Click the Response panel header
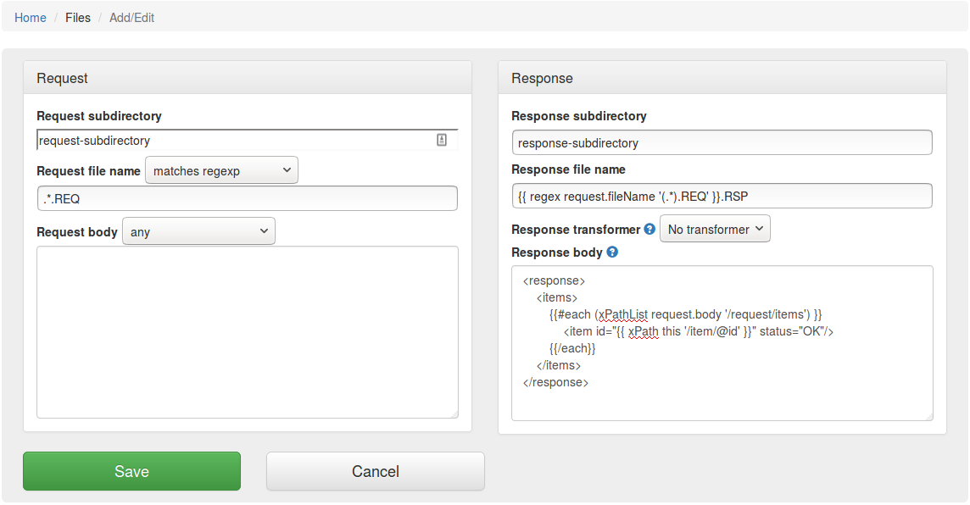970x505 pixels. tap(722, 78)
